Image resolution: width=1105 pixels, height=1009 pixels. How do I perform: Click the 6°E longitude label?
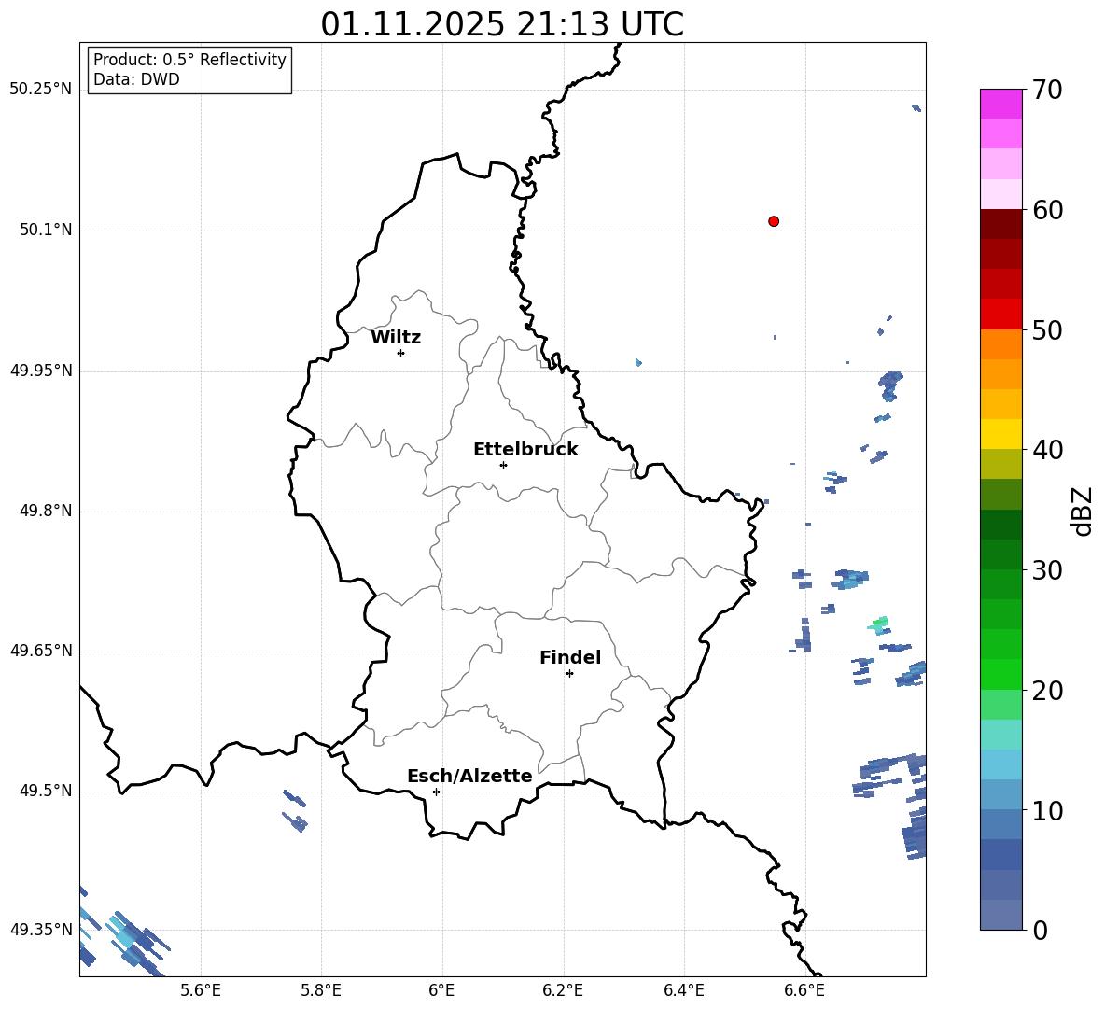(x=441, y=990)
